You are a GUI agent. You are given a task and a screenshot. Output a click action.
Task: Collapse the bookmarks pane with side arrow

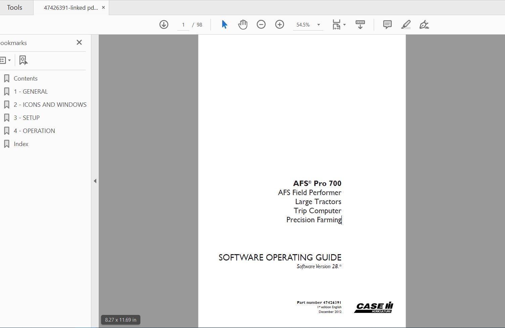click(95, 181)
